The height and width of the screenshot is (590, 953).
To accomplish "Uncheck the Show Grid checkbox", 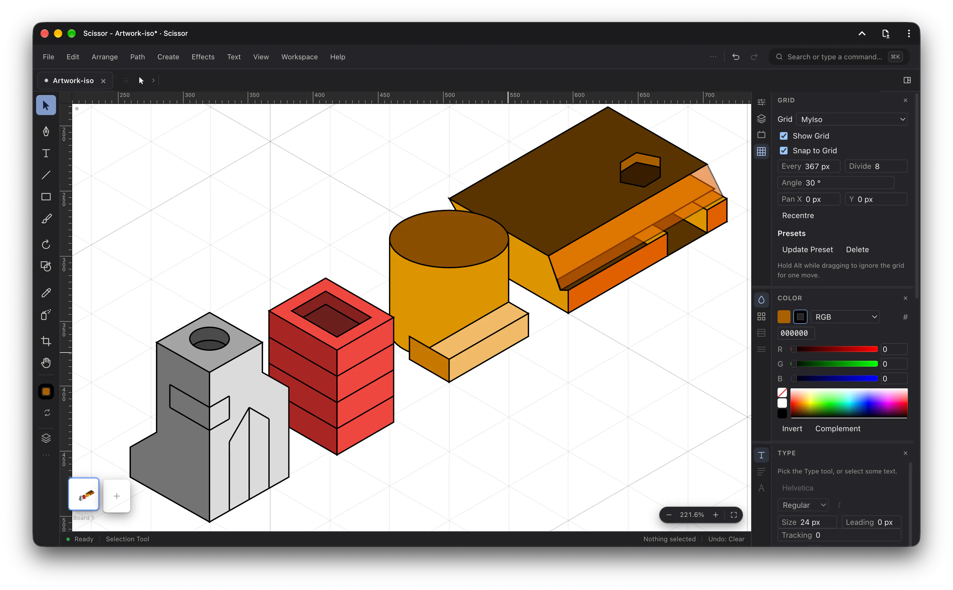I will pos(784,136).
